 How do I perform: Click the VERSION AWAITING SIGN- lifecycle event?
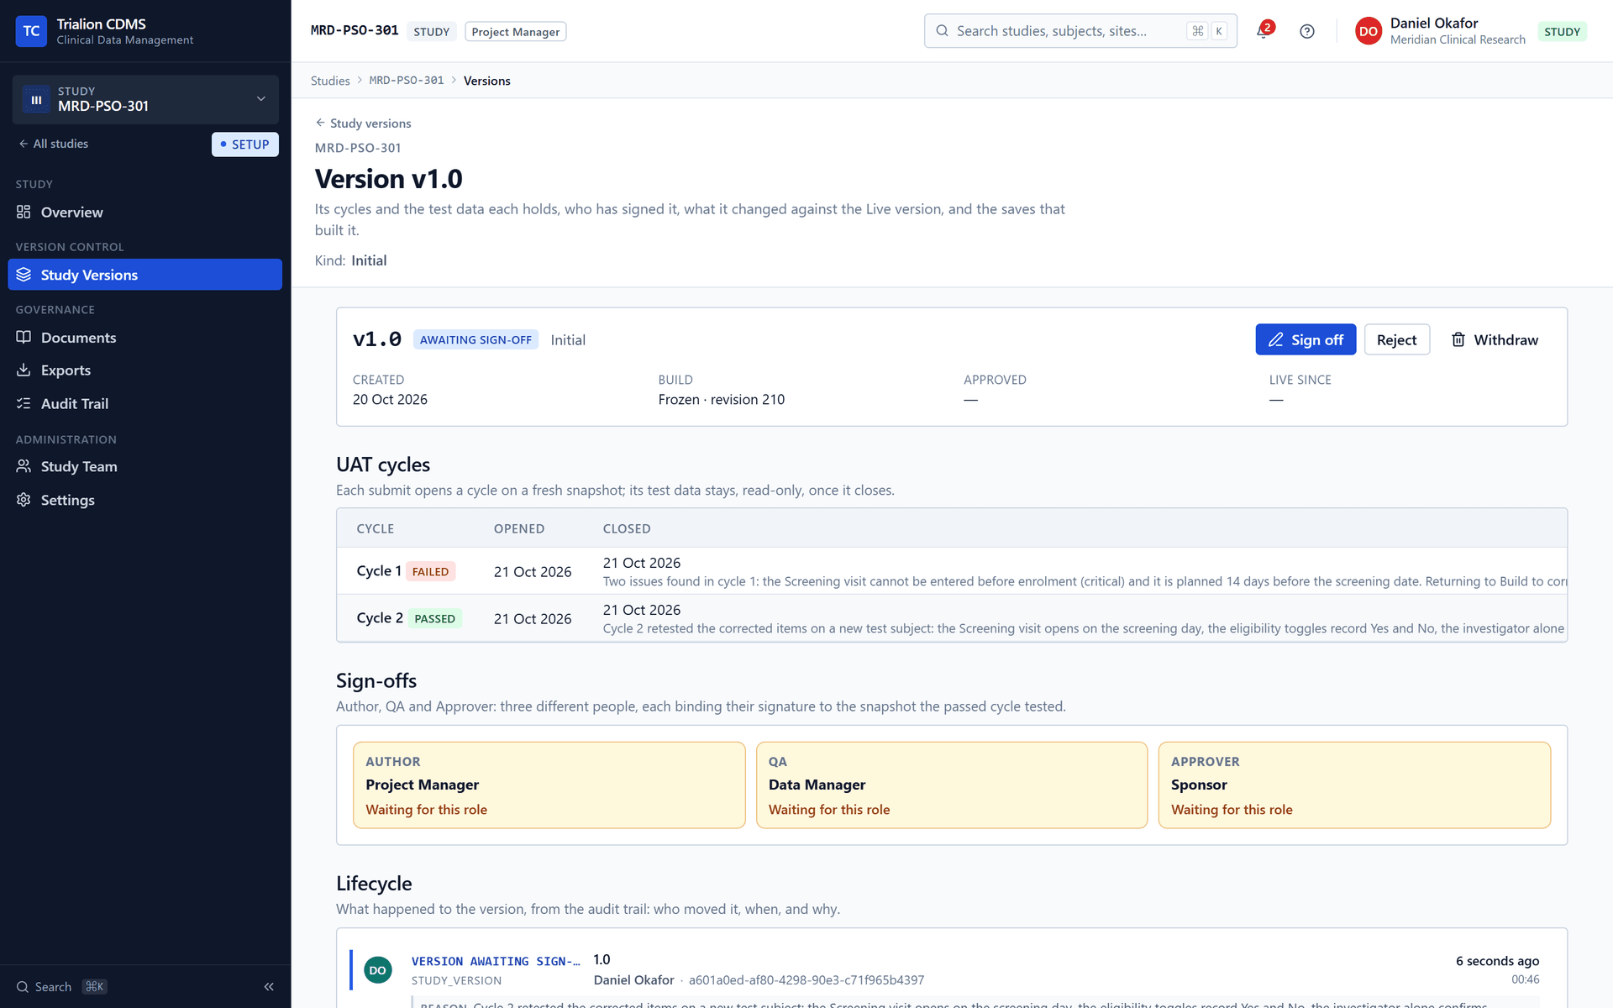coord(496,961)
